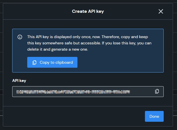Click the Copy to clipboard button
This screenshot has width=177, height=130.
click(52, 62)
